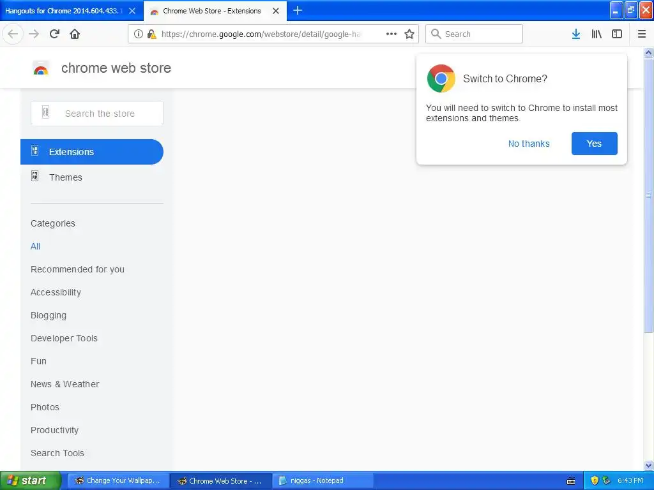Open the Accessibility category
Image resolution: width=654 pixels, height=490 pixels.
56,292
